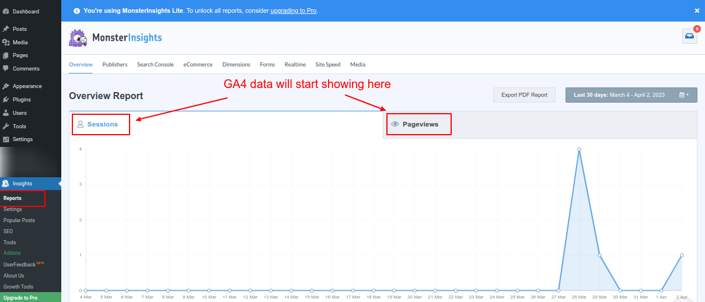Click the chart data point on 2 Apr
Image resolution: width=705 pixels, height=302 pixels.
point(682,255)
